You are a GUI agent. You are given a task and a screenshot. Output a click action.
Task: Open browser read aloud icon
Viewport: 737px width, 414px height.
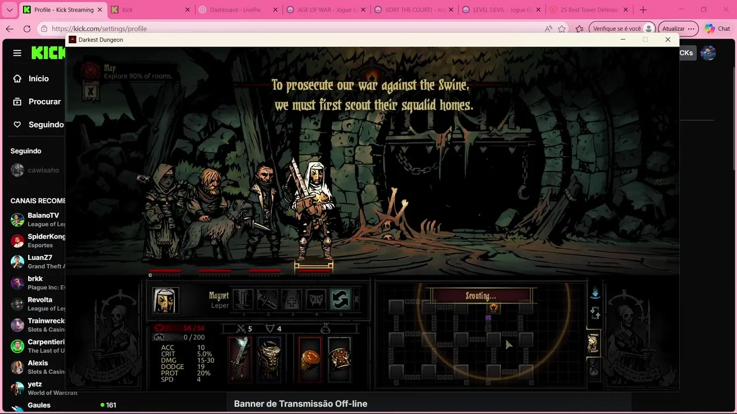point(548,29)
